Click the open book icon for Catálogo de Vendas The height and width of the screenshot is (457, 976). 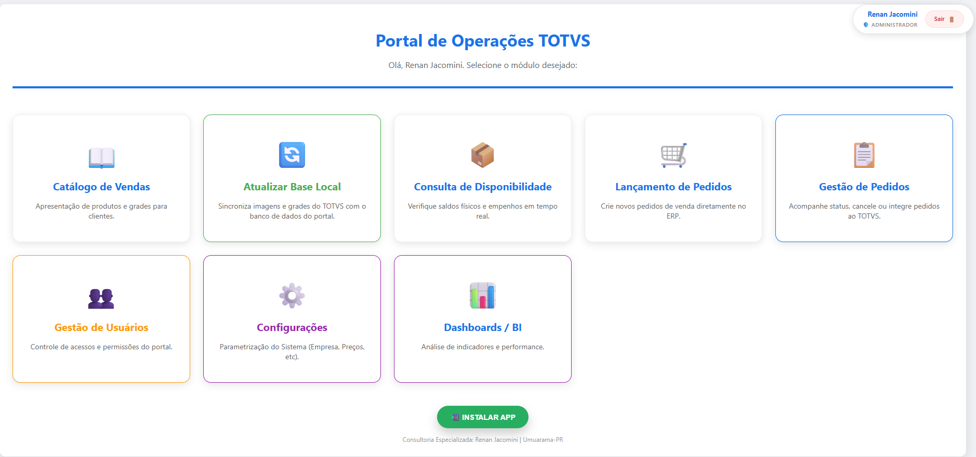point(101,157)
